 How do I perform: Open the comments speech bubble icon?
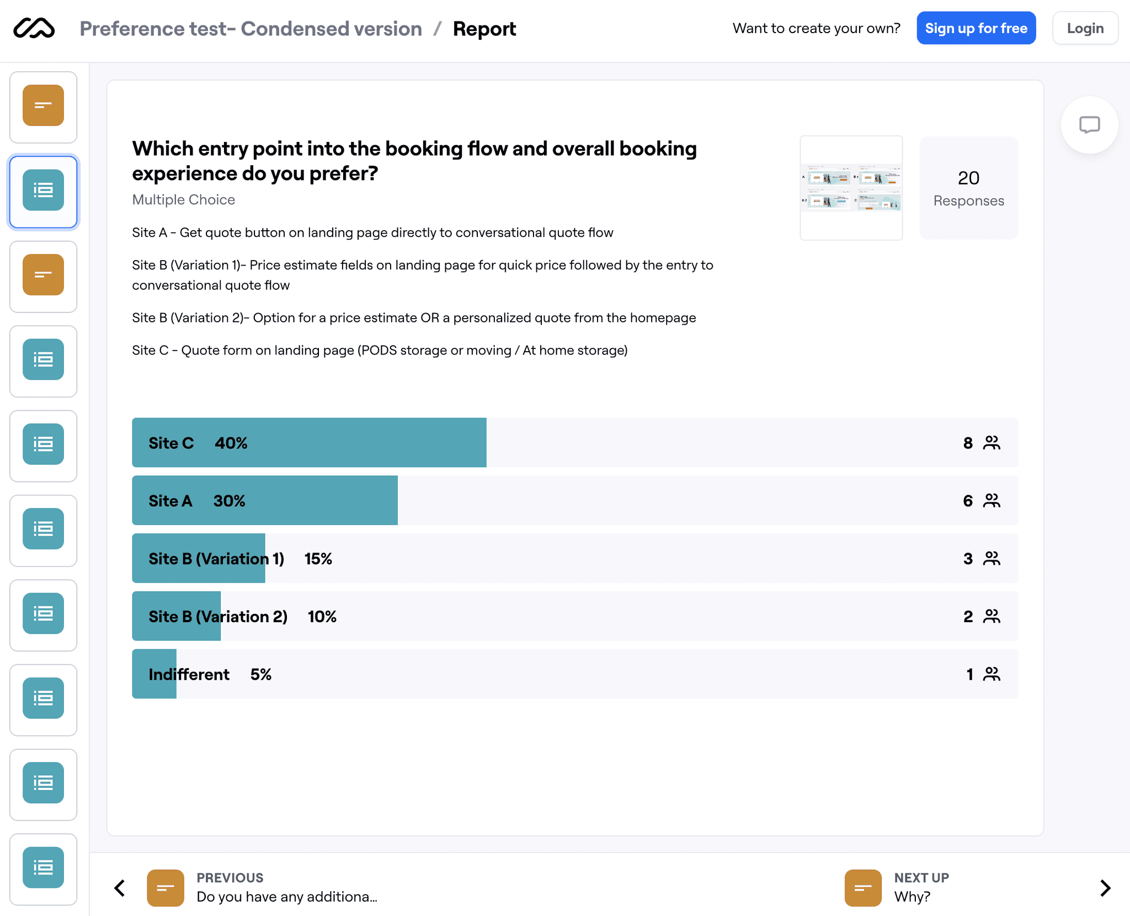pos(1089,125)
